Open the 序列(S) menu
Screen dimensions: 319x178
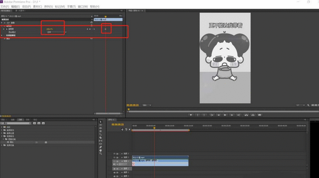pos(49,6)
